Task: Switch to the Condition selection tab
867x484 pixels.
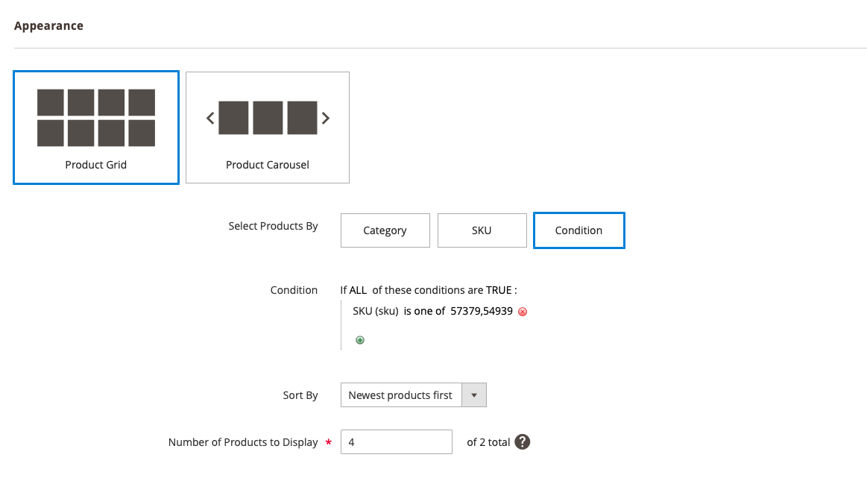Action: pos(578,230)
